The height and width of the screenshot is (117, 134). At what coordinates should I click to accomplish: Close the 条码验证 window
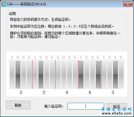(x=128, y=4)
